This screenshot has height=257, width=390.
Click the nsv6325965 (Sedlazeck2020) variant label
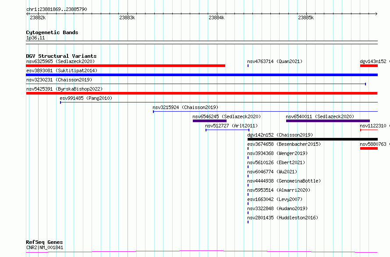60,61
